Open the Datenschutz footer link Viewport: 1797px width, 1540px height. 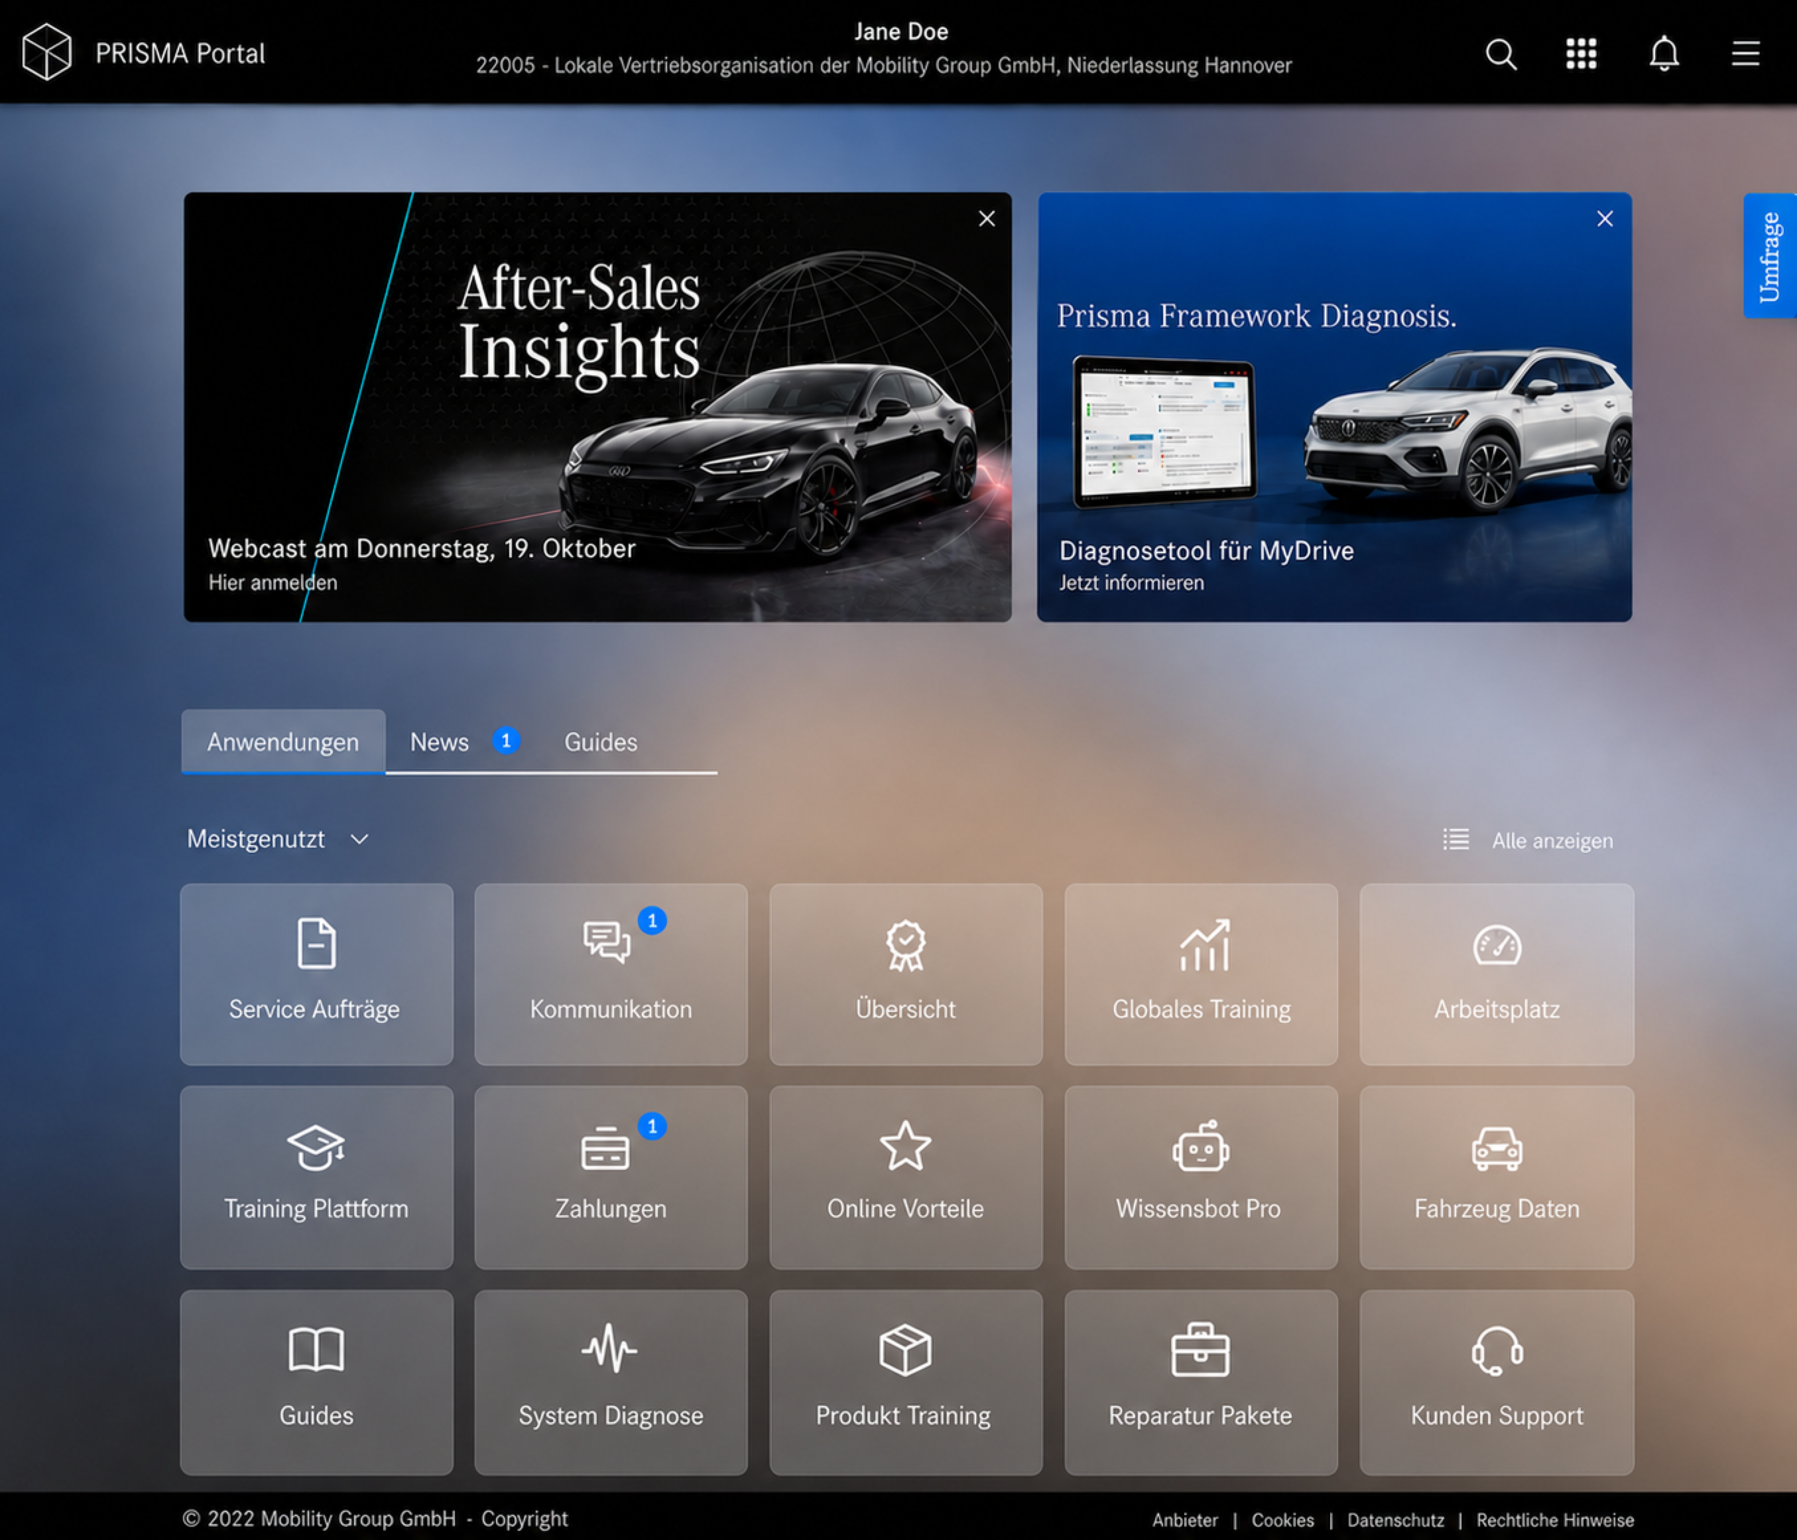tap(1395, 1520)
